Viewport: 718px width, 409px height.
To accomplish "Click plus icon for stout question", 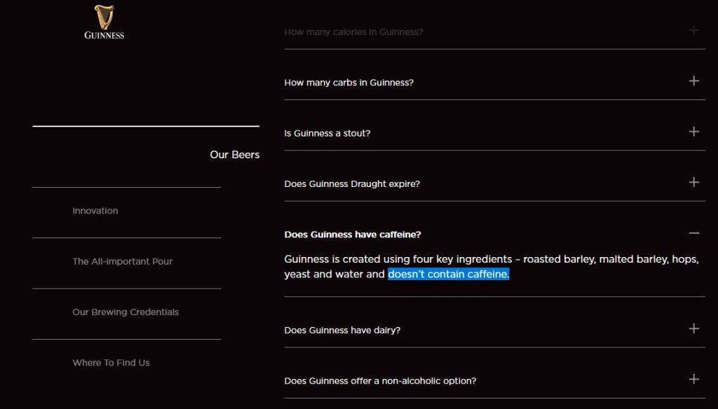I will (693, 132).
